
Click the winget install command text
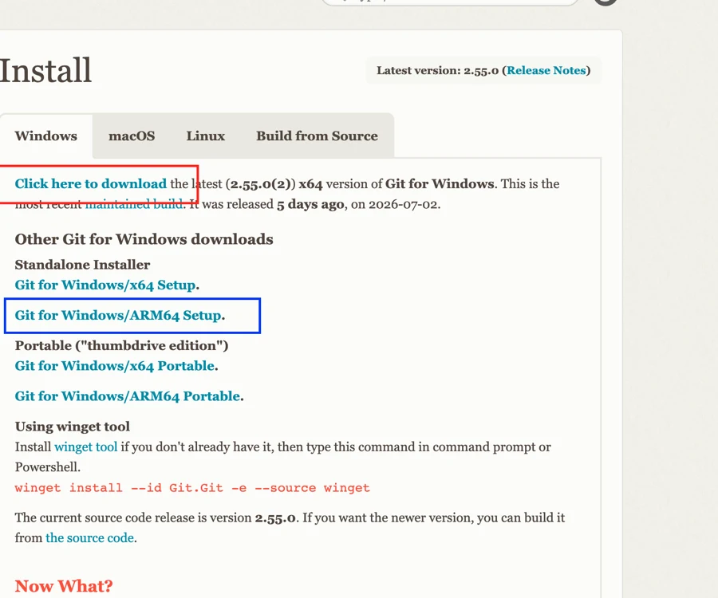pos(192,488)
